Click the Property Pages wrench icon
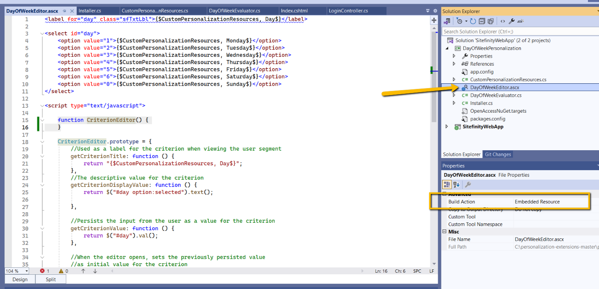This screenshot has width=599, height=289. [x=468, y=185]
